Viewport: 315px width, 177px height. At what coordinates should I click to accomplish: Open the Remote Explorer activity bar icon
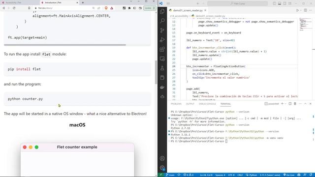162,59
